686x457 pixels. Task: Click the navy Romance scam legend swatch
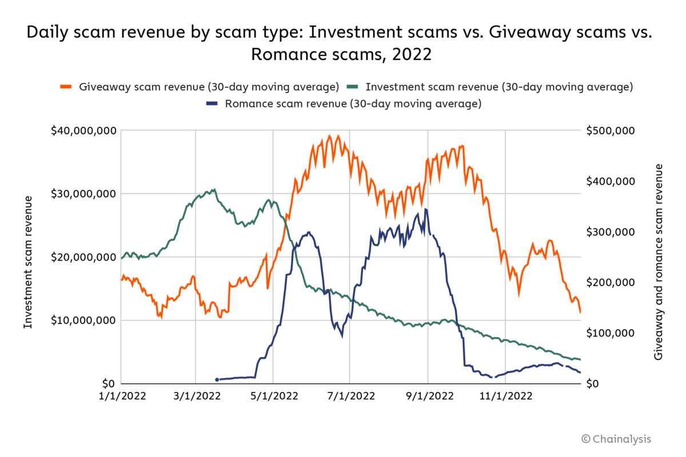click(x=212, y=103)
